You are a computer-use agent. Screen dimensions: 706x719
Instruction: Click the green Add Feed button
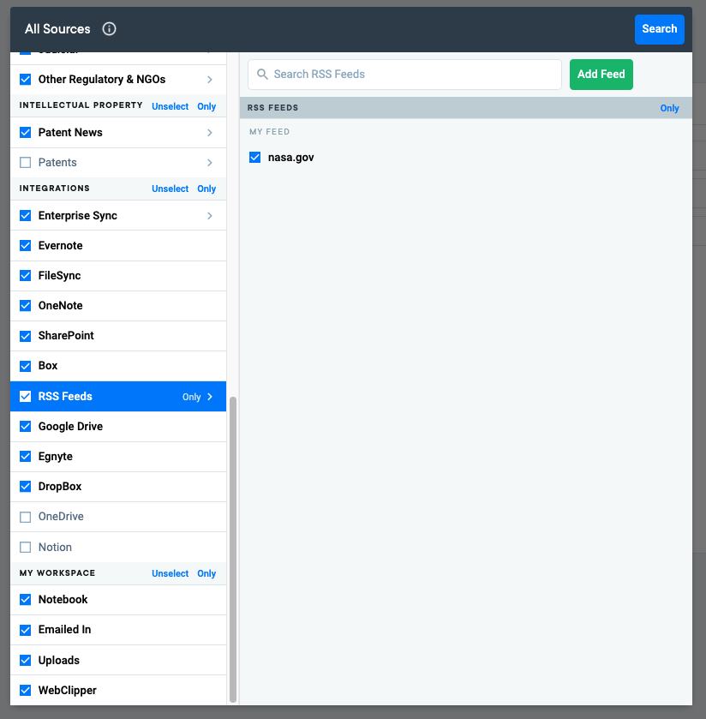(601, 75)
